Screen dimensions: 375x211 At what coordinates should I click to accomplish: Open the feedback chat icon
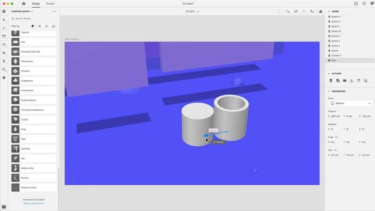372,4
